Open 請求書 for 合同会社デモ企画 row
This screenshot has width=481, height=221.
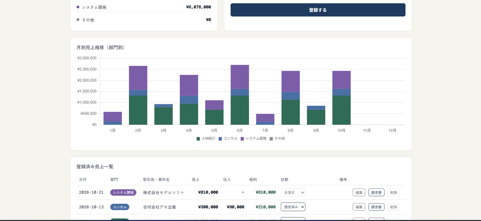pyautogui.click(x=376, y=207)
